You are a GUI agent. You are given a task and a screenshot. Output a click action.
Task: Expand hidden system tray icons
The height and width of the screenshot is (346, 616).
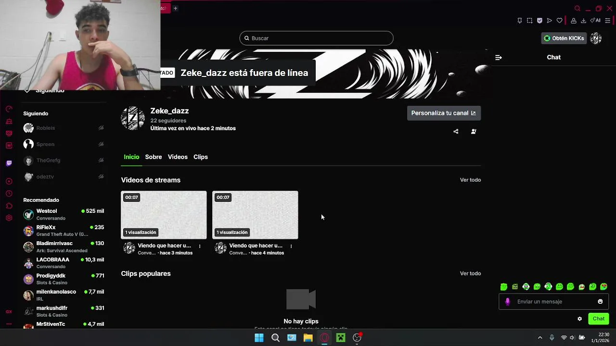click(540, 338)
